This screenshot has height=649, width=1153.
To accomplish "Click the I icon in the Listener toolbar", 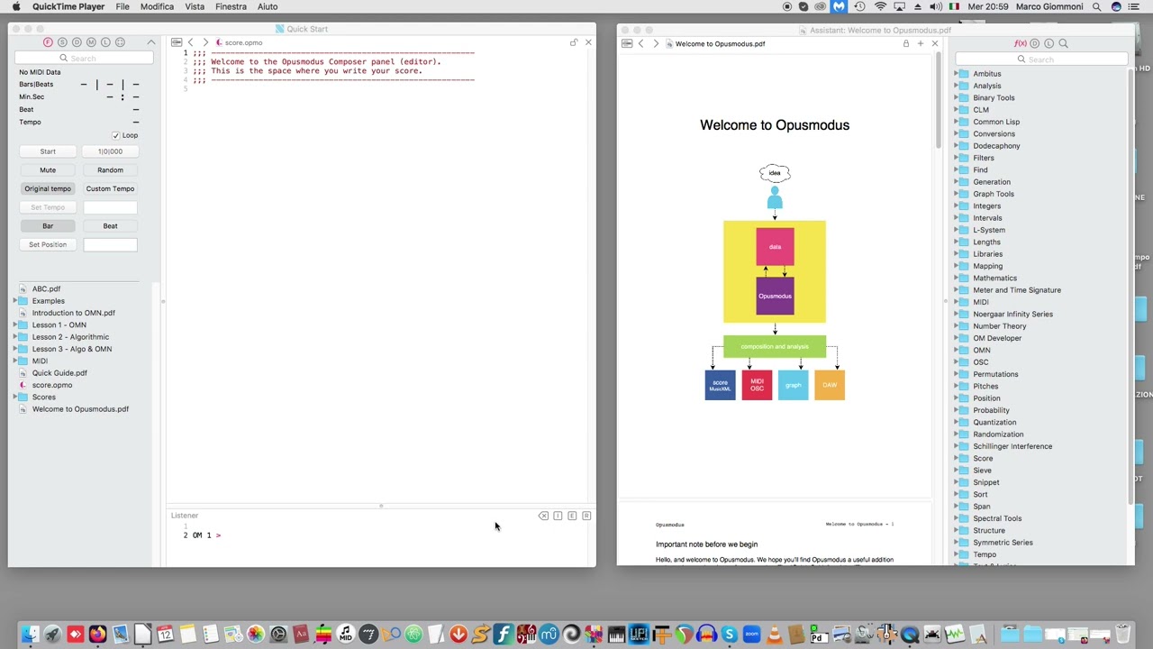I will click(x=558, y=516).
